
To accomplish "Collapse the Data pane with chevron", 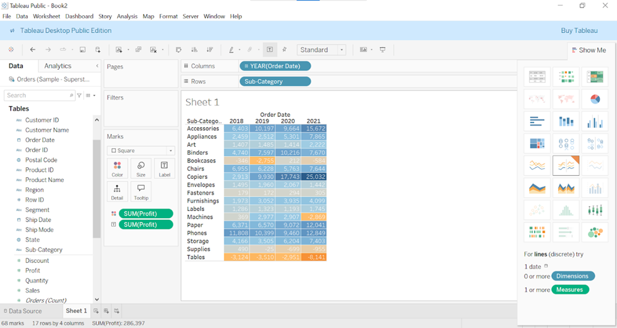I will [x=97, y=66].
